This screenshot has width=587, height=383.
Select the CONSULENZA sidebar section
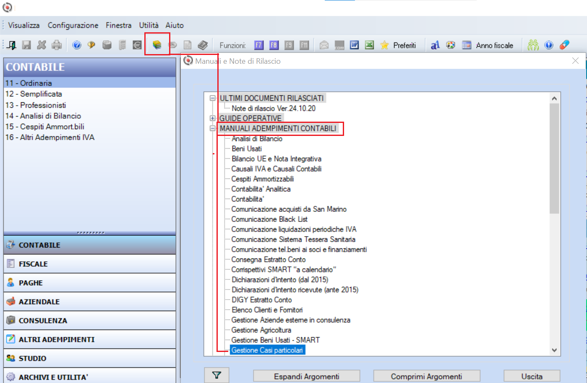[x=90, y=320]
